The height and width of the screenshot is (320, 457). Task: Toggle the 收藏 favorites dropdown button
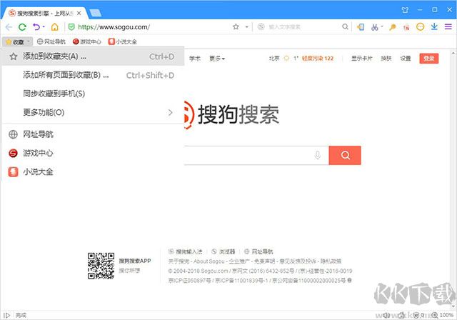tap(18, 42)
